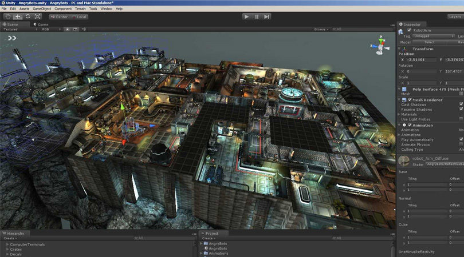Image resolution: width=464 pixels, height=257 pixels.
Task: Toggle the Mesh Renderer enabled checkbox
Action: pyautogui.click(x=410, y=100)
